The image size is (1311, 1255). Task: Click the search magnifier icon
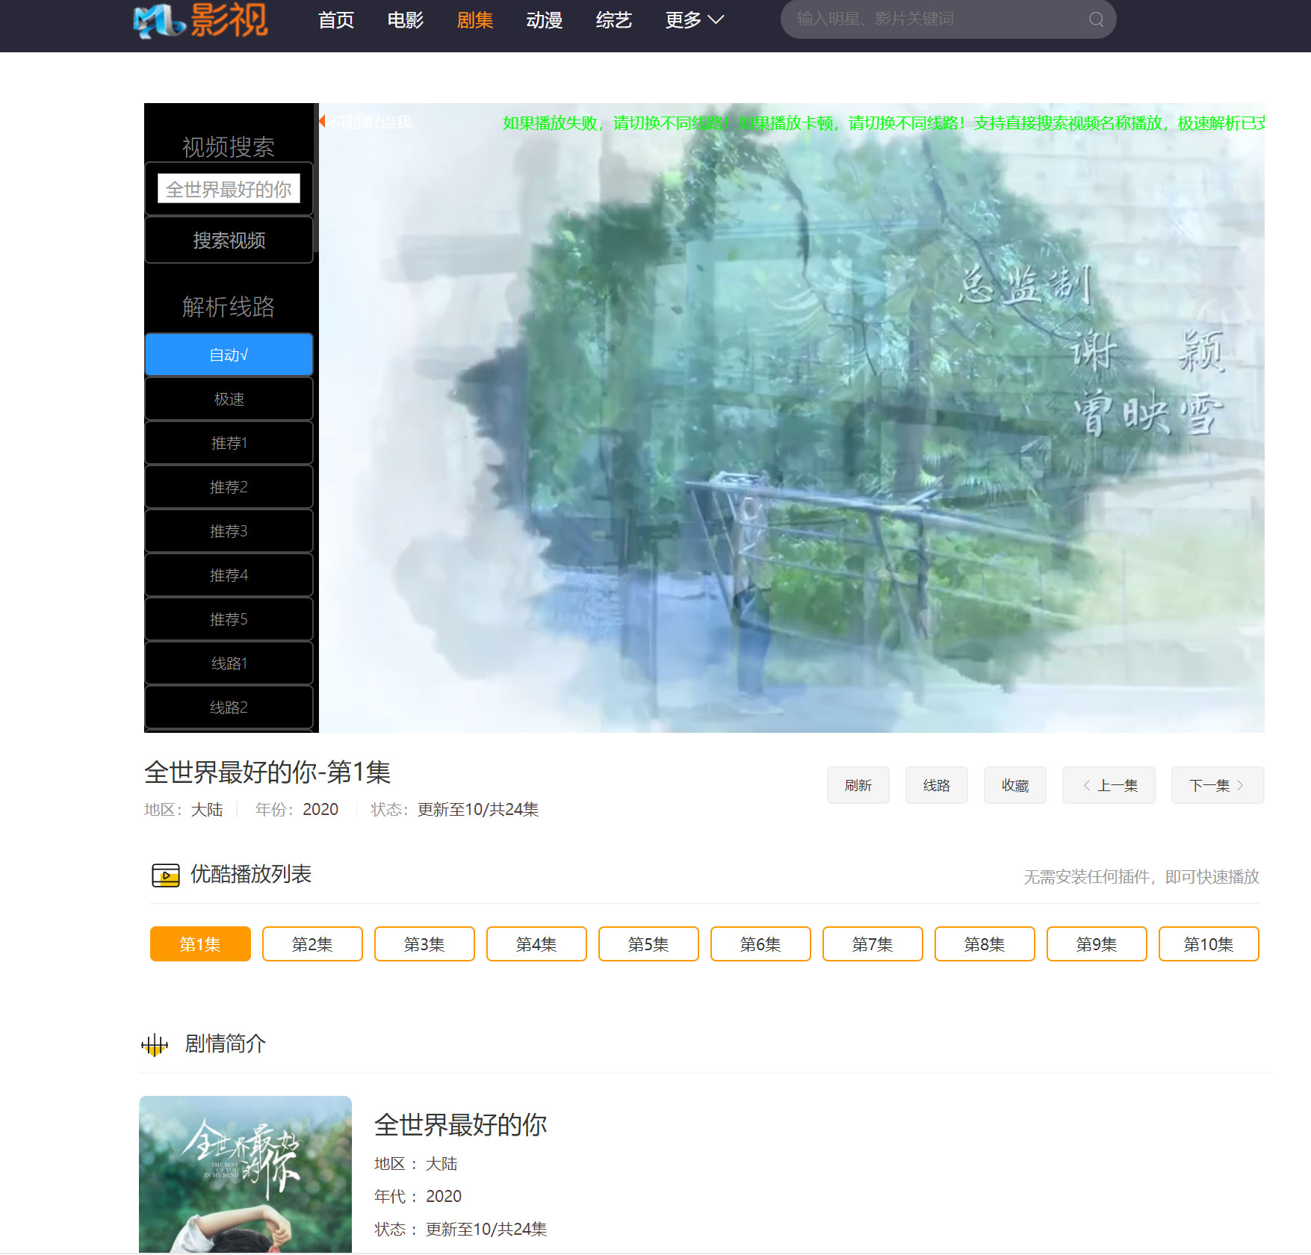(x=1095, y=19)
